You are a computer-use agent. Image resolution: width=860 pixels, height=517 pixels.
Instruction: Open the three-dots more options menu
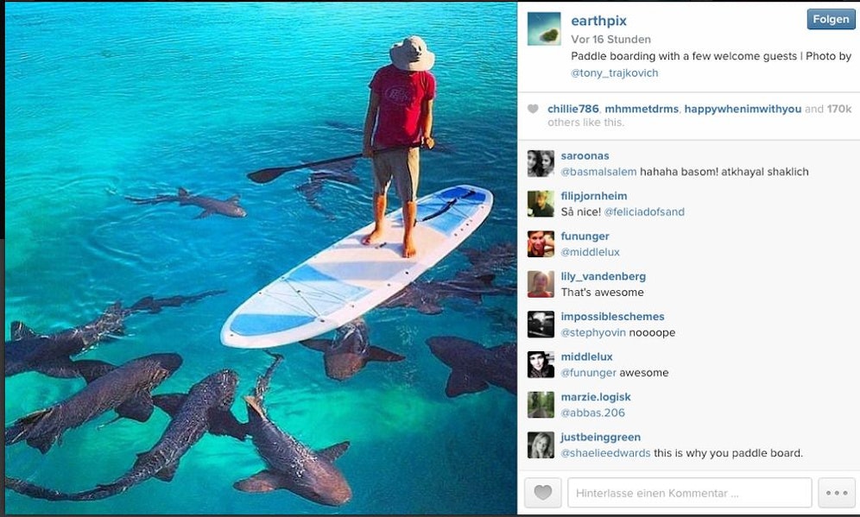coord(837,493)
